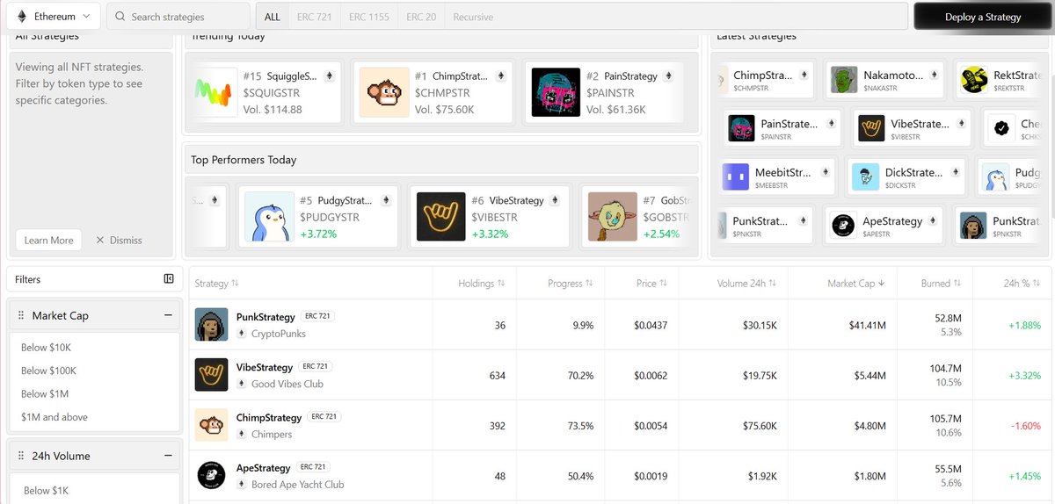Switch to the ERC 721 tab
This screenshot has height=504, width=1055.
click(315, 17)
